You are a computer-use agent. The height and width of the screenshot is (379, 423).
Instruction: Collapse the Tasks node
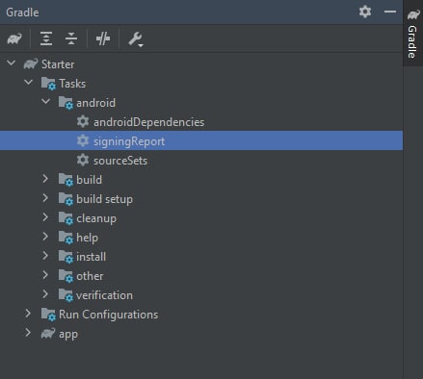pyautogui.click(x=29, y=83)
